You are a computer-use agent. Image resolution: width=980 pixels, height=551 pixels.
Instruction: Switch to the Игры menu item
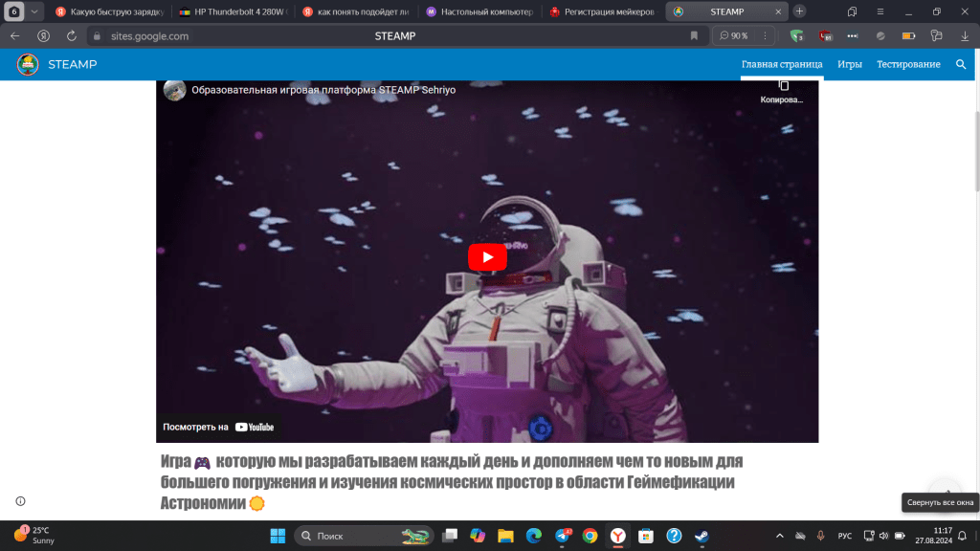coord(850,64)
